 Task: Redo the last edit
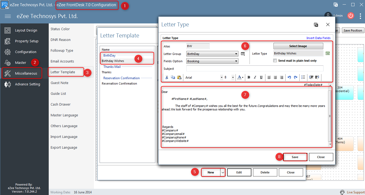point(296,77)
